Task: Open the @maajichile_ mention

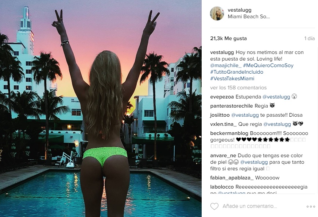Action: (226, 65)
